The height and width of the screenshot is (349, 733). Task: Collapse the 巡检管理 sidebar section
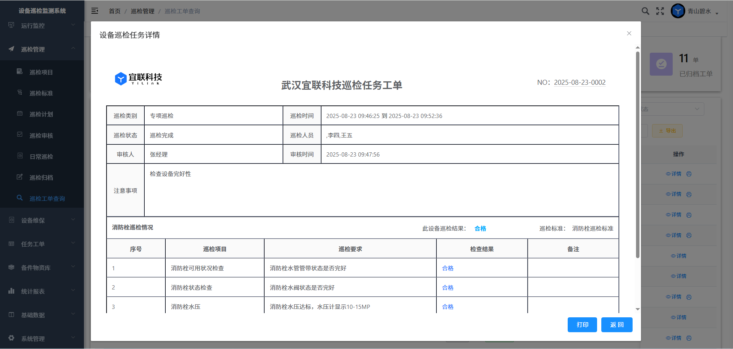[42, 49]
